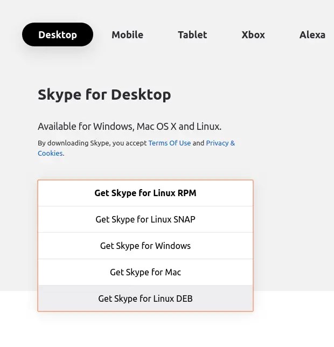Screen dimensions: 334x347
Task: Go to the Xbox tab
Action: (x=253, y=34)
